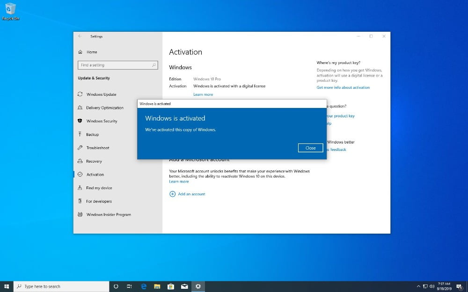Go to For developers settings
Image resolution: width=468 pixels, height=292 pixels.
coord(98,201)
